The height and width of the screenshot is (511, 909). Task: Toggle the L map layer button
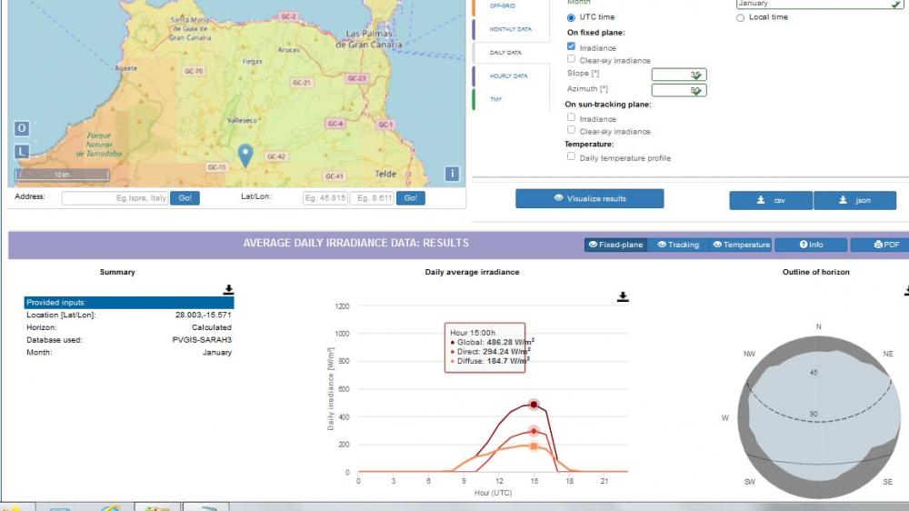(x=22, y=152)
